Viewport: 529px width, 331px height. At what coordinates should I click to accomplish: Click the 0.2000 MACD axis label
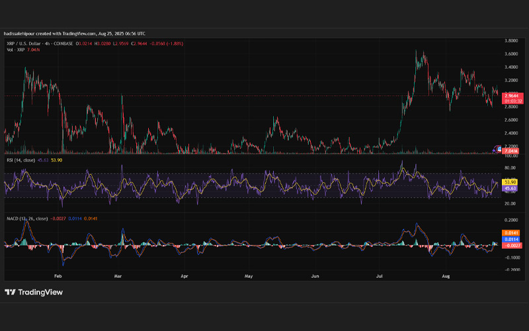tap(511, 220)
